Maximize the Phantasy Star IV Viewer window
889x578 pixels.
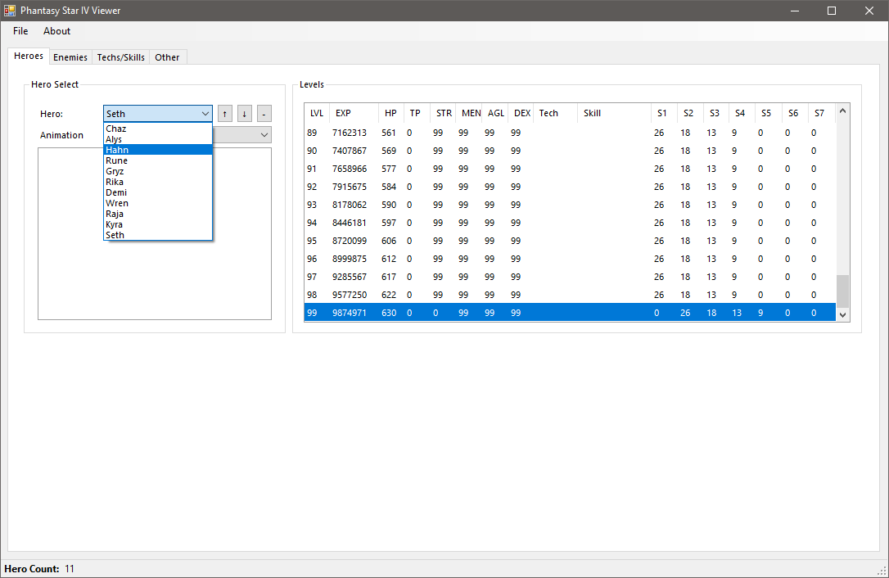tap(832, 11)
